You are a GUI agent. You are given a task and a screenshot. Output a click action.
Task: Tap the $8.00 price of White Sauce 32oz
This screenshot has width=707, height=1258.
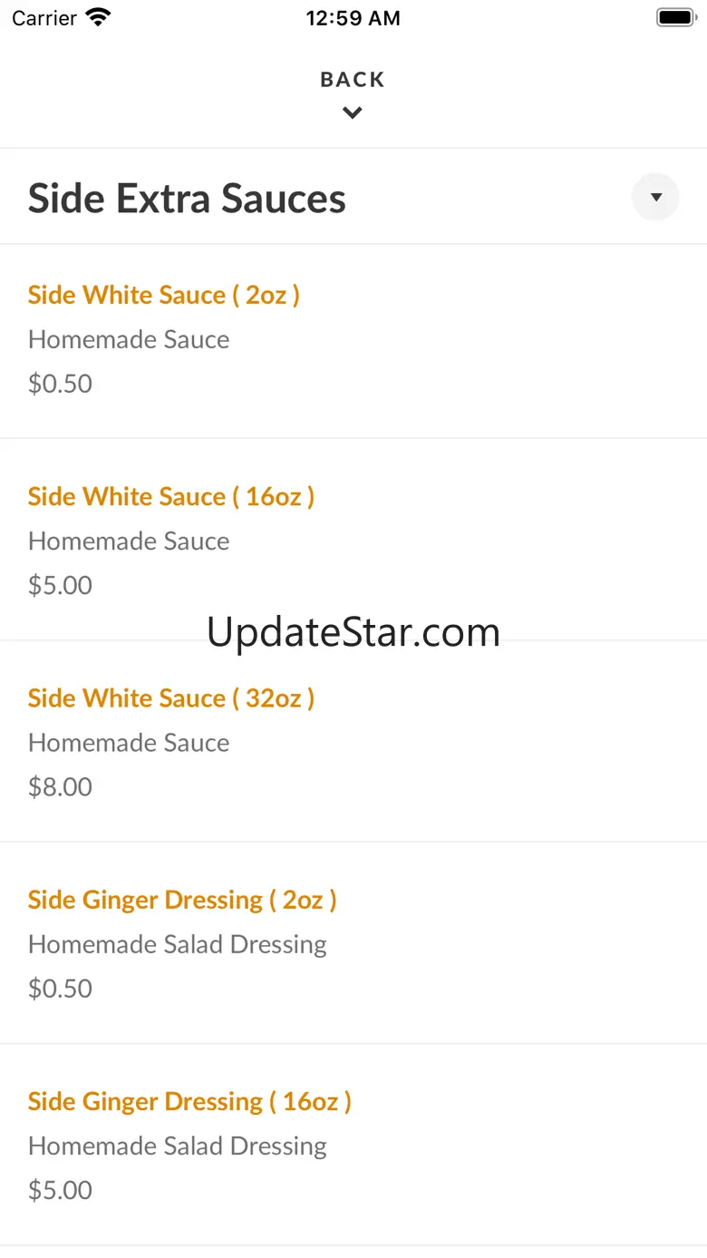(x=60, y=786)
